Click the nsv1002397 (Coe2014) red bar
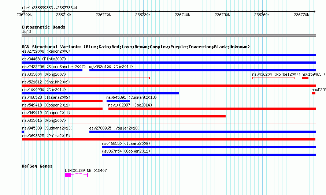 [212, 109]
